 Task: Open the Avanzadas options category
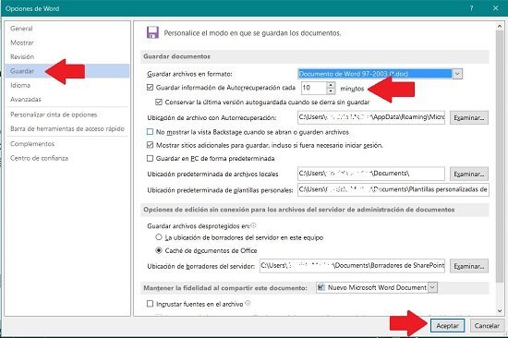point(26,99)
